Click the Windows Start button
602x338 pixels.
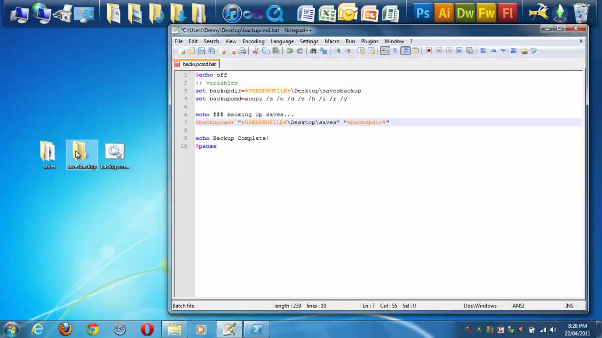(11, 329)
